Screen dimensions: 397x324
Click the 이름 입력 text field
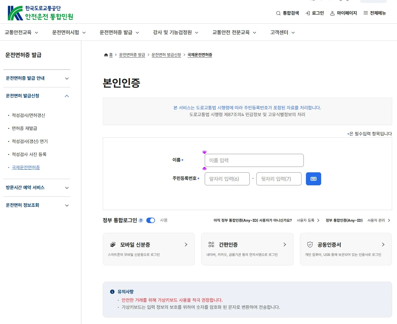point(254,160)
